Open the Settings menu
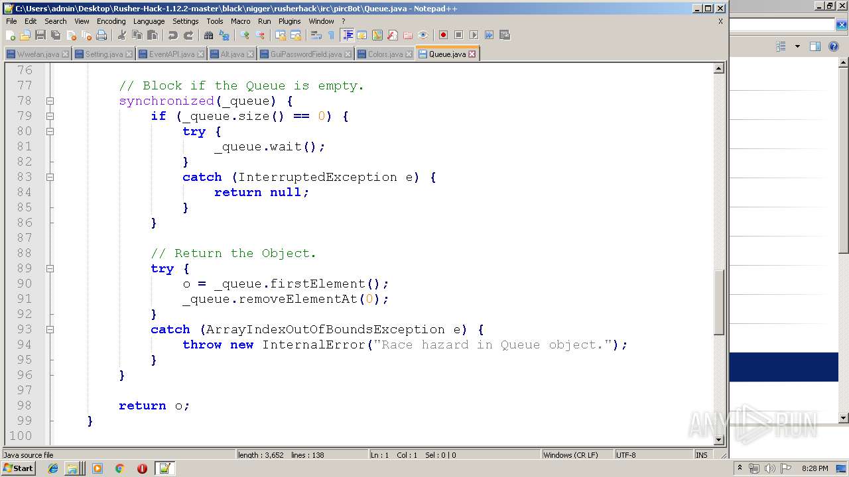The image size is (849, 477). pyautogui.click(x=186, y=21)
